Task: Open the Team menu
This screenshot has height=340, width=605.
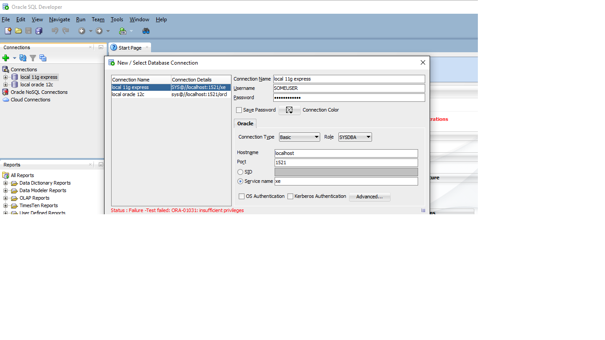Action: tap(98, 19)
